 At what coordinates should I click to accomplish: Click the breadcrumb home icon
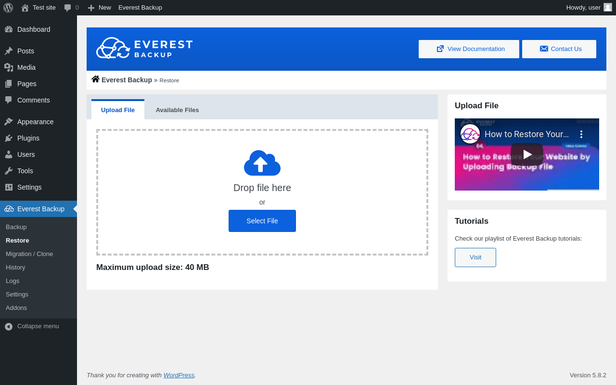click(95, 79)
